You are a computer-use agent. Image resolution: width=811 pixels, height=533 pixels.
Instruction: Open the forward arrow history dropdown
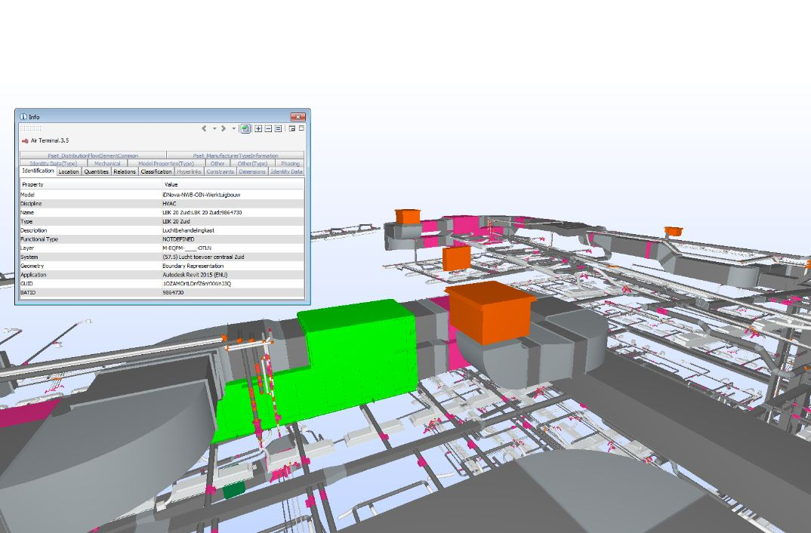[234, 128]
